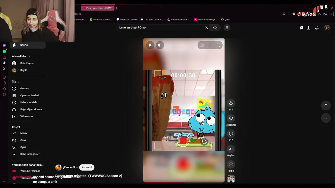The height and width of the screenshot is (188, 335).
Task: Open the sparkle icon beside the upload arrow
Action: click(301, 27)
